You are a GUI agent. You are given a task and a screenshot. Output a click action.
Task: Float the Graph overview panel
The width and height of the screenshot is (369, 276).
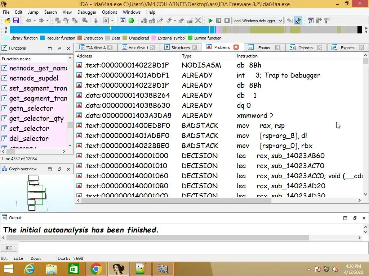59,169
